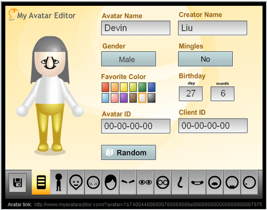Open the face shape tab
The width and height of the screenshot is (267, 210).
[76, 182]
